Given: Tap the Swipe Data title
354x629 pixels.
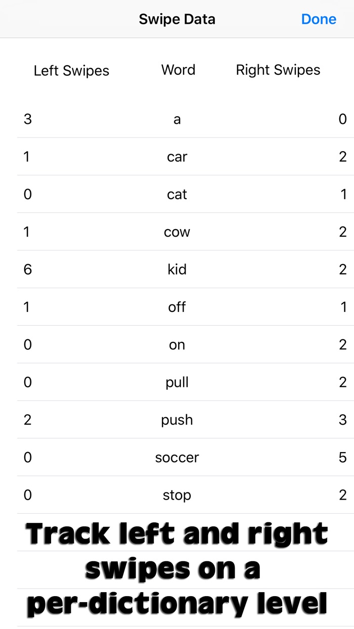Looking at the screenshot, I should pos(177,19).
